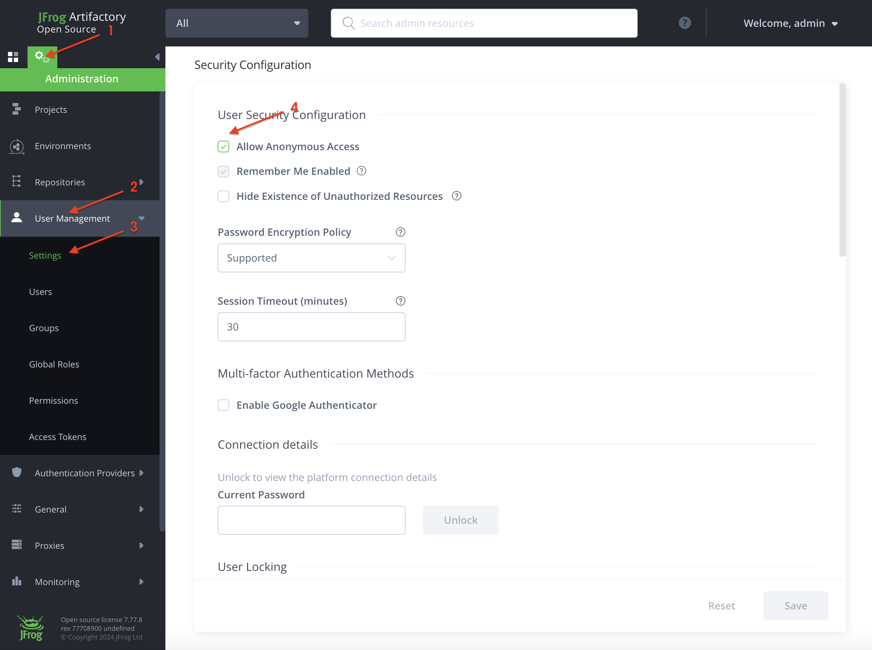
Task: Show help for Hide Existence of Unauthorized Resources
Action: (456, 196)
